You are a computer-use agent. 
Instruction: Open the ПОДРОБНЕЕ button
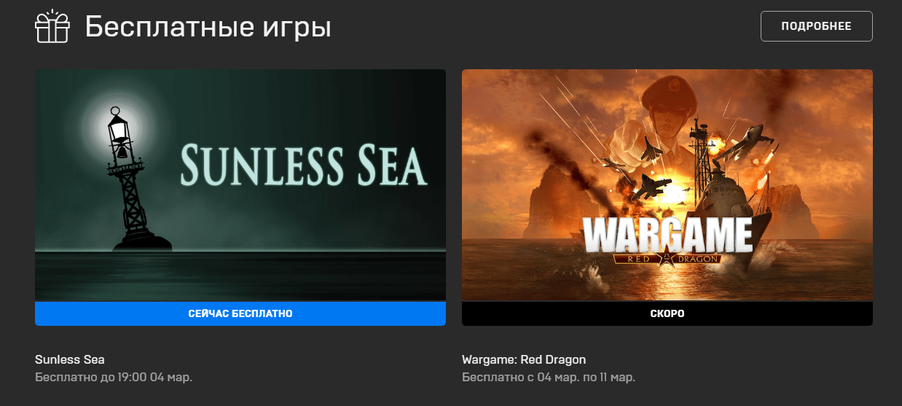[816, 26]
